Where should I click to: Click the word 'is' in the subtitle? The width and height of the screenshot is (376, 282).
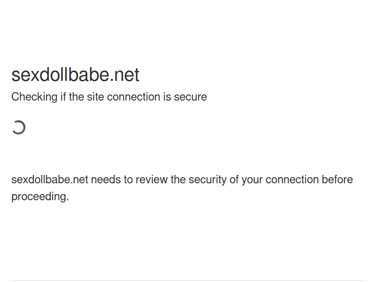(x=167, y=97)
